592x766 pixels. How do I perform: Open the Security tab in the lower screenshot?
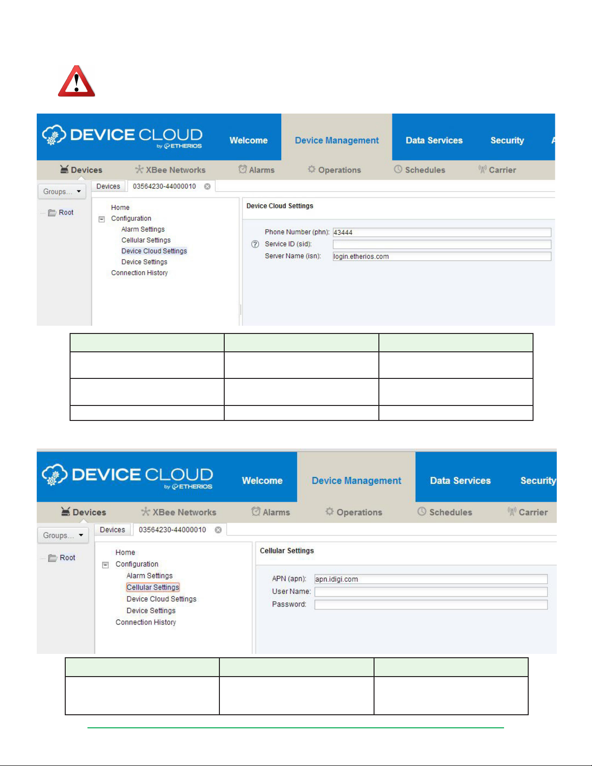click(x=538, y=480)
